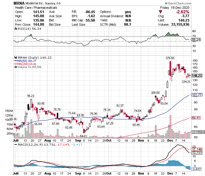This screenshot has width=205, height=176.
Task: Click the 75.39 price label
Action: pyautogui.click(x=107, y=110)
